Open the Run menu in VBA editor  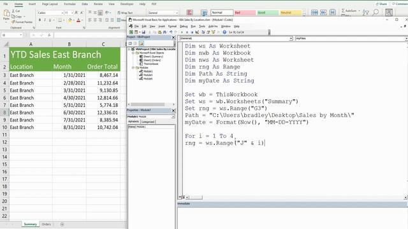coord(193,26)
